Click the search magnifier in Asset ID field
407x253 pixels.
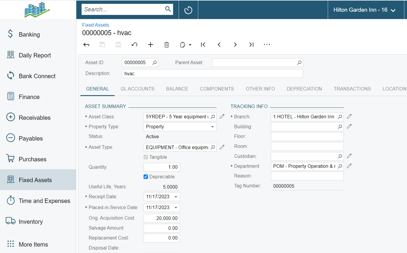click(x=154, y=63)
